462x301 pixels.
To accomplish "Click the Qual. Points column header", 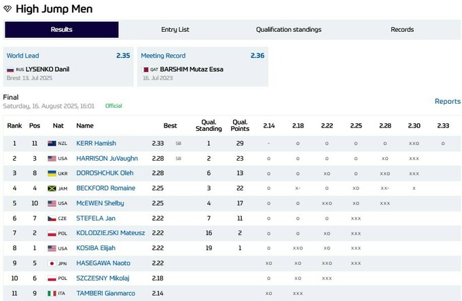I will (x=240, y=125).
